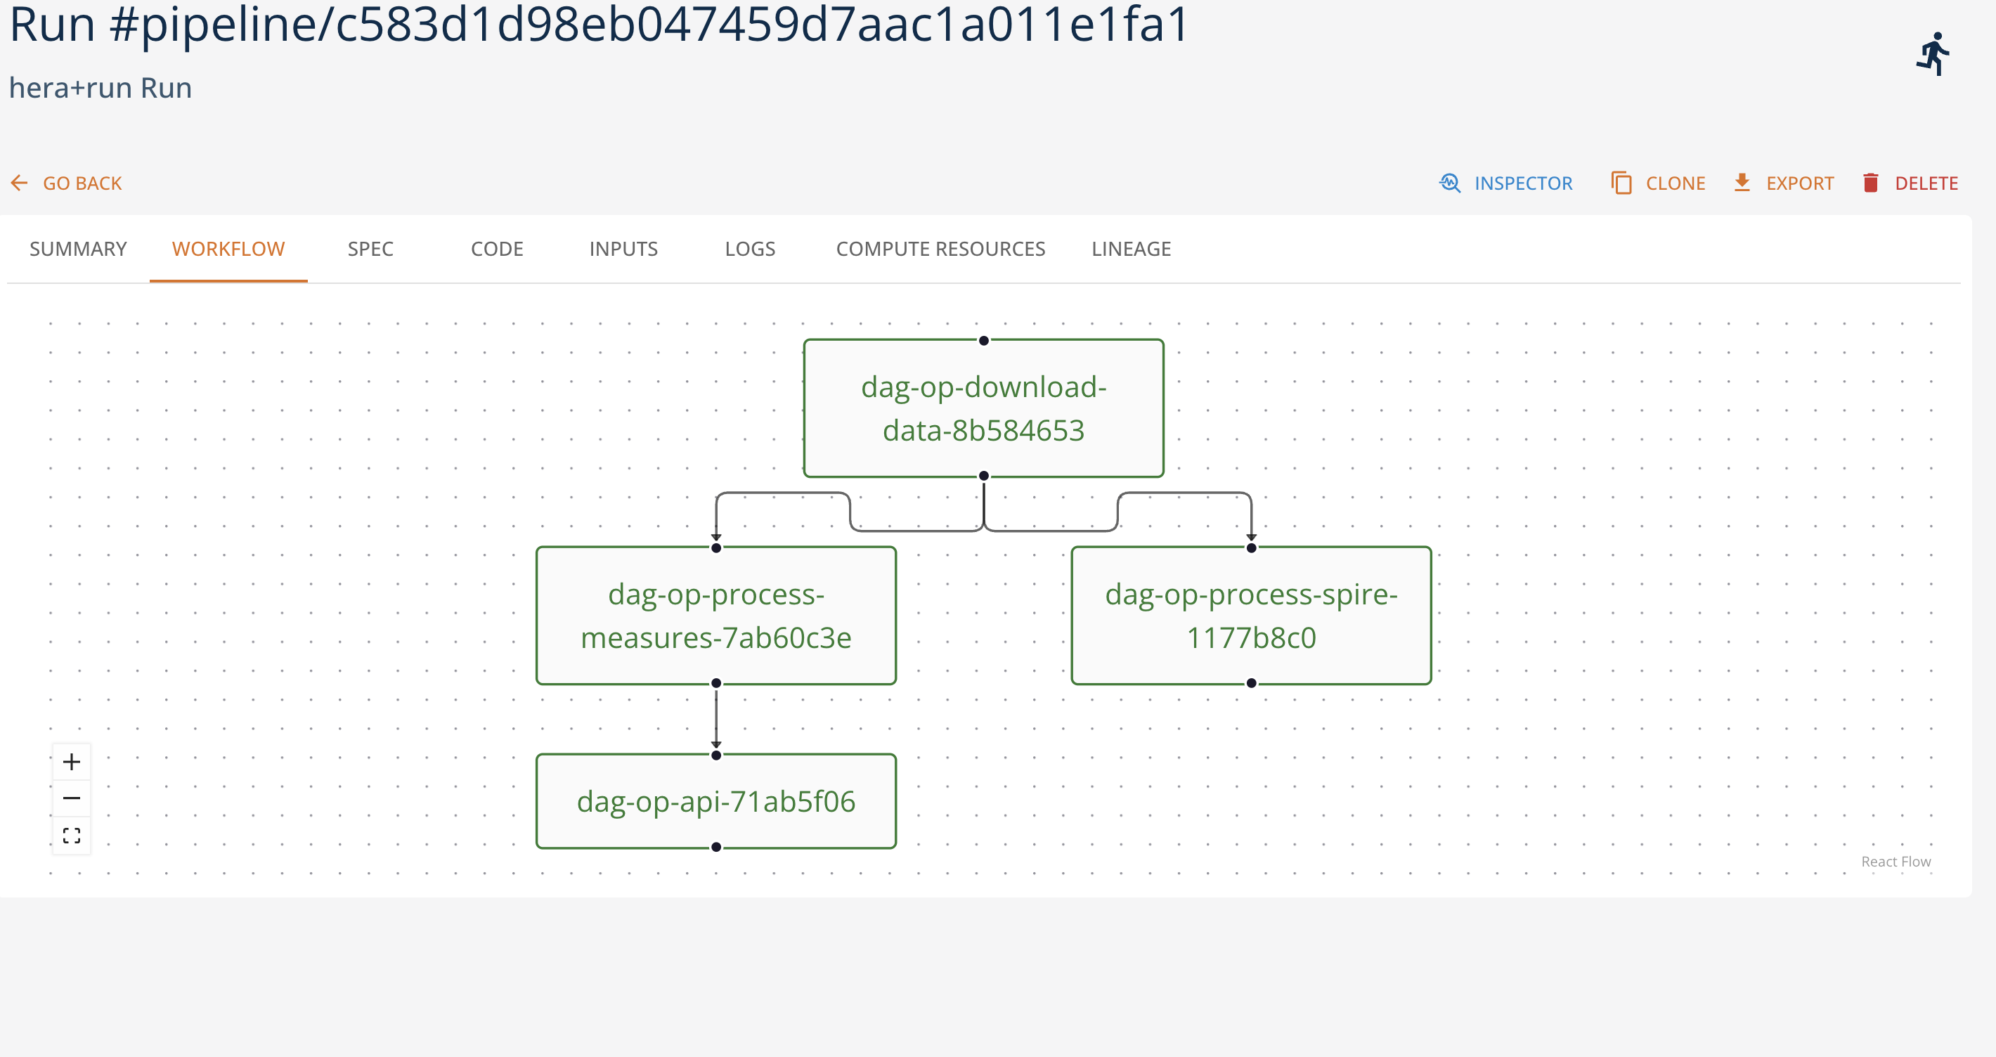1996x1057 pixels.
Task: View the Compute Resources tab
Action: [x=940, y=249]
